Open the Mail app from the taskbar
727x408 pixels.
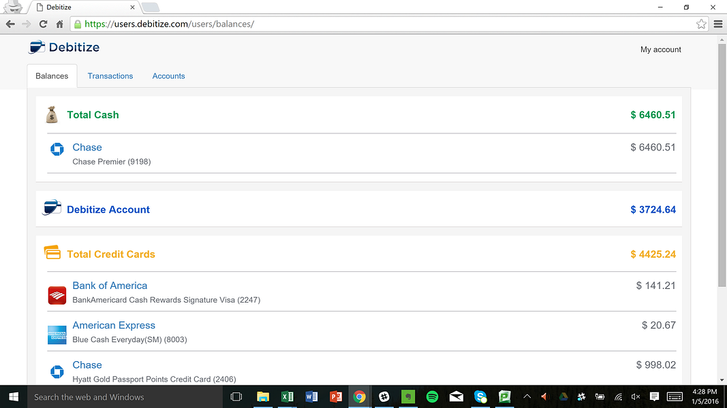457,396
